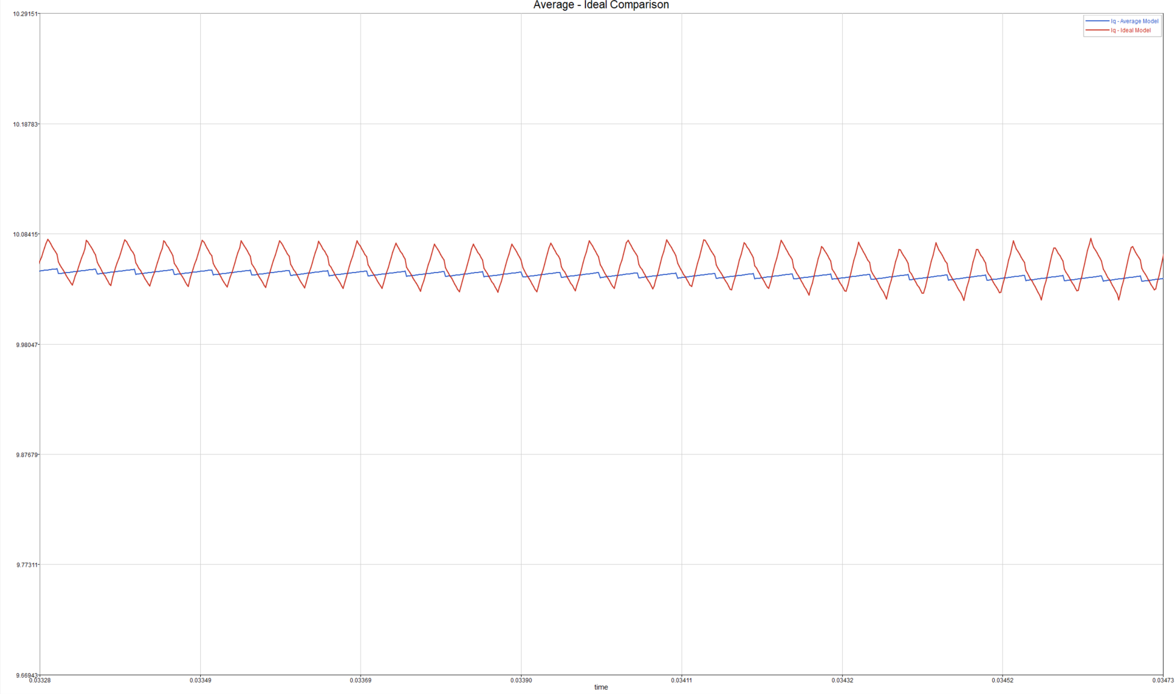Click the 9.98047 y-axis tick label
Screen dimensions: 1175x694
point(27,345)
